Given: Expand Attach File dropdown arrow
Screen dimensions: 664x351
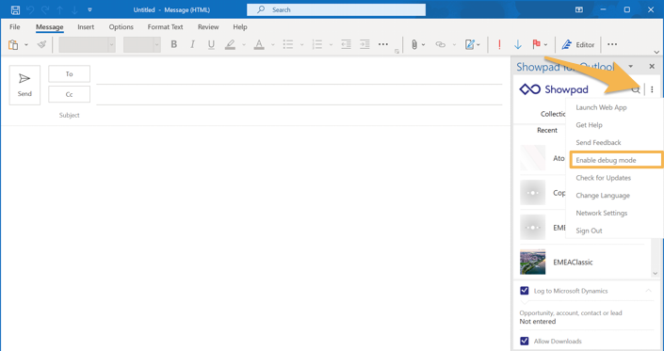Looking at the screenshot, I should 424,45.
